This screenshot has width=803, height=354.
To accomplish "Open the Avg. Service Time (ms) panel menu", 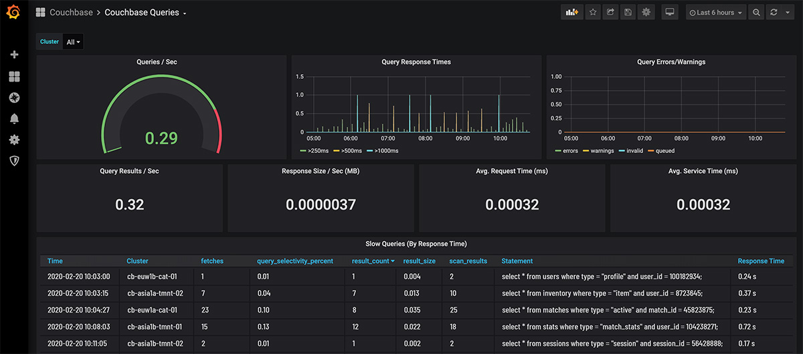I will coord(703,171).
